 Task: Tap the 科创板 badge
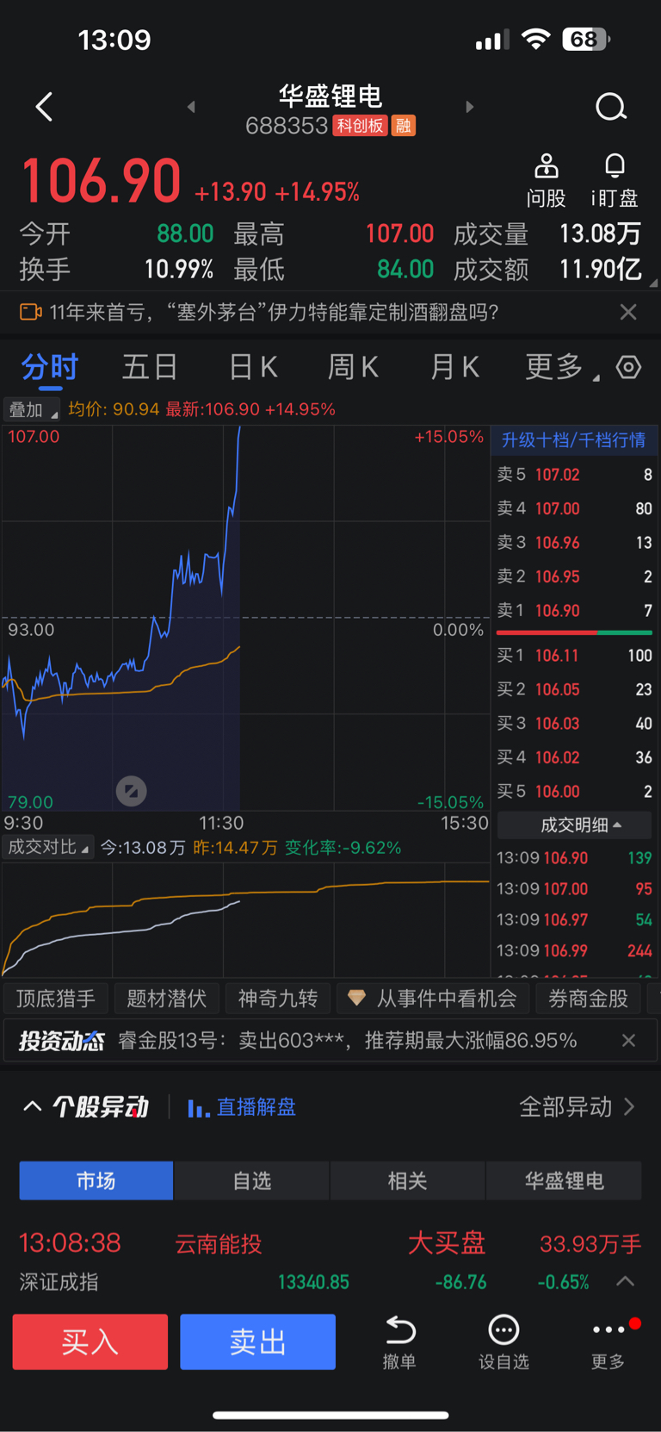point(360,126)
